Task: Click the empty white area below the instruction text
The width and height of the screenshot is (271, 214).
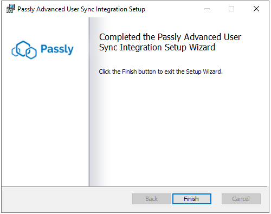Action: tap(178, 130)
